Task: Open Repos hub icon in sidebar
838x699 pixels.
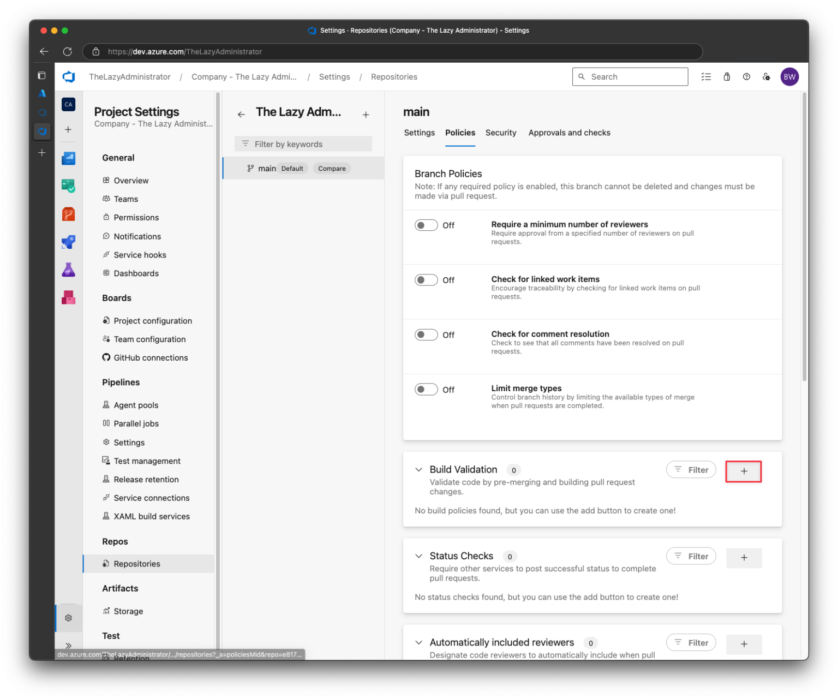Action: point(68,214)
